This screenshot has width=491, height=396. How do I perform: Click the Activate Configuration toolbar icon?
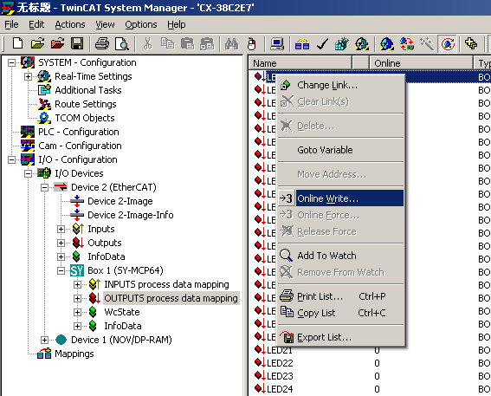(342, 43)
